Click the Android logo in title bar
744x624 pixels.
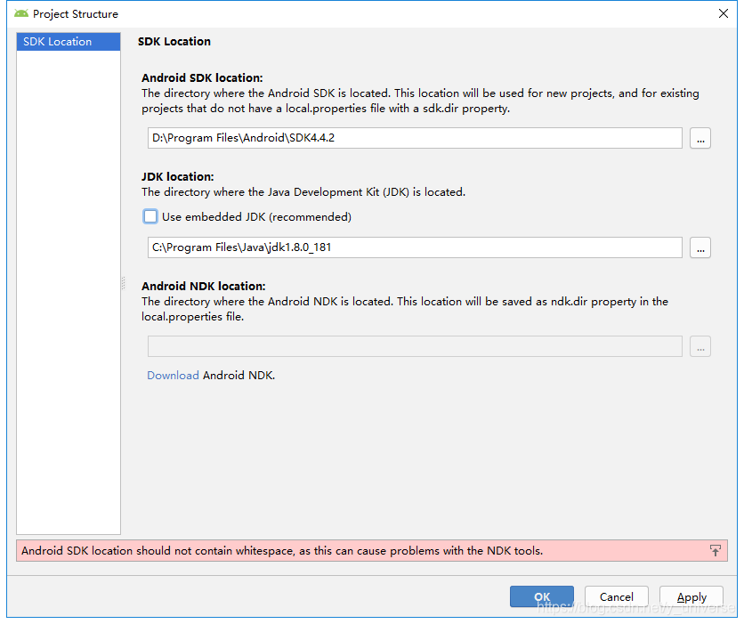pyautogui.click(x=21, y=13)
